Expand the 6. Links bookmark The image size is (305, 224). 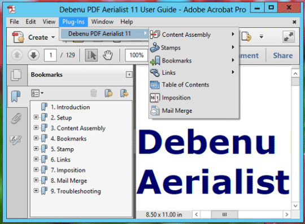pyautogui.click(x=36, y=159)
